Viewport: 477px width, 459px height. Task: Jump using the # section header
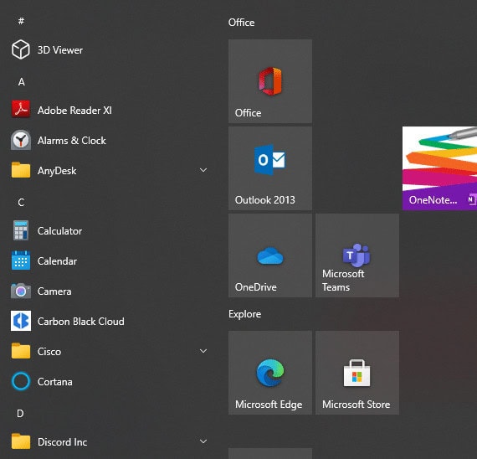[x=21, y=21]
